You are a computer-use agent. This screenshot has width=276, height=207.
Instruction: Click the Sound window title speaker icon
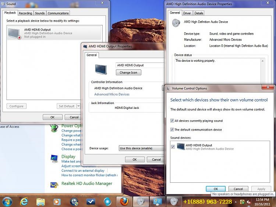[x=3, y=4]
